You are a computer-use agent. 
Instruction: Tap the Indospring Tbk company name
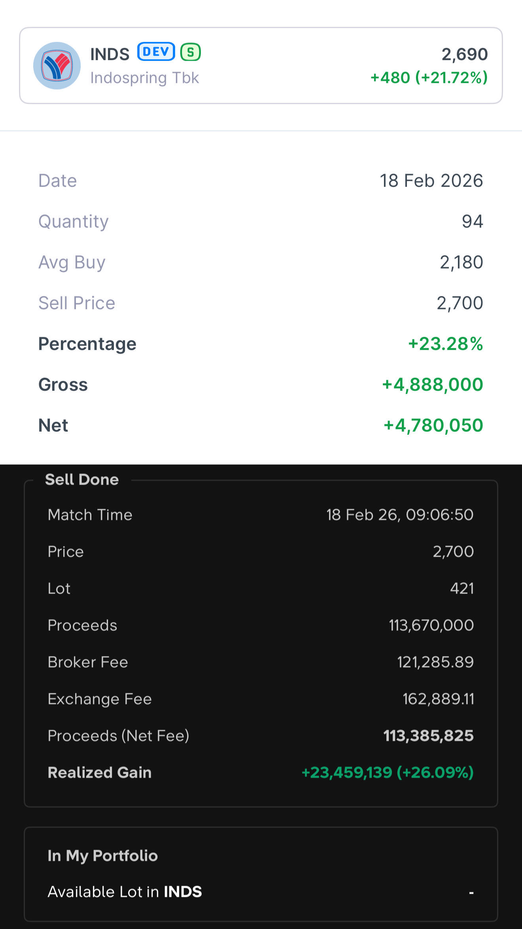click(x=144, y=78)
